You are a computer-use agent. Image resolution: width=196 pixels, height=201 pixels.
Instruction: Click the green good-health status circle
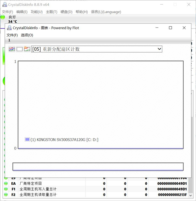click(3, 17)
